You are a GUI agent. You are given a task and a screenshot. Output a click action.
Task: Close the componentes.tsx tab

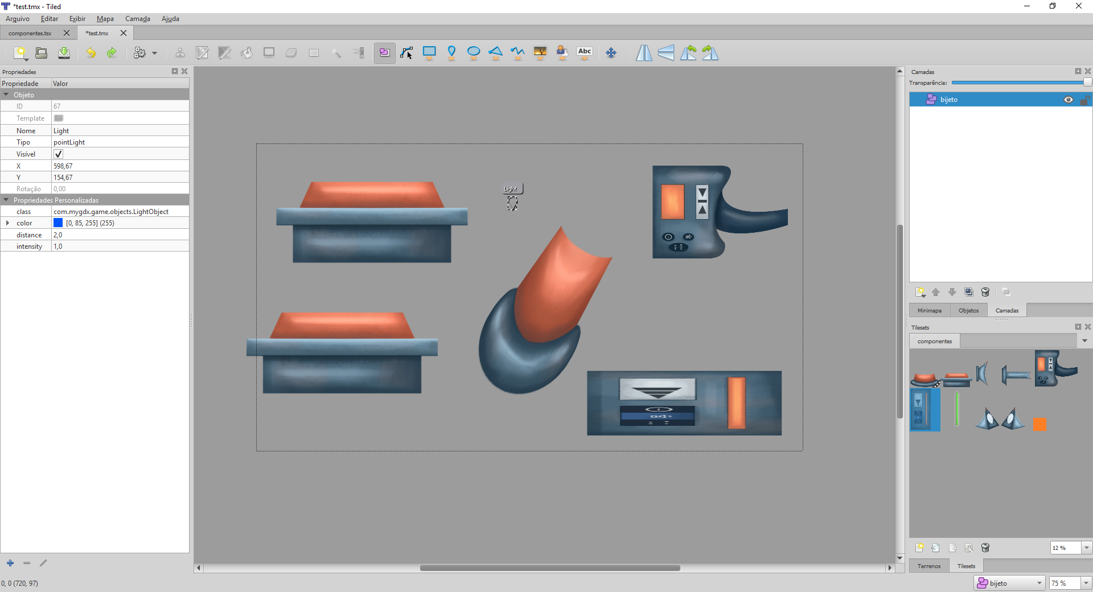pos(67,33)
